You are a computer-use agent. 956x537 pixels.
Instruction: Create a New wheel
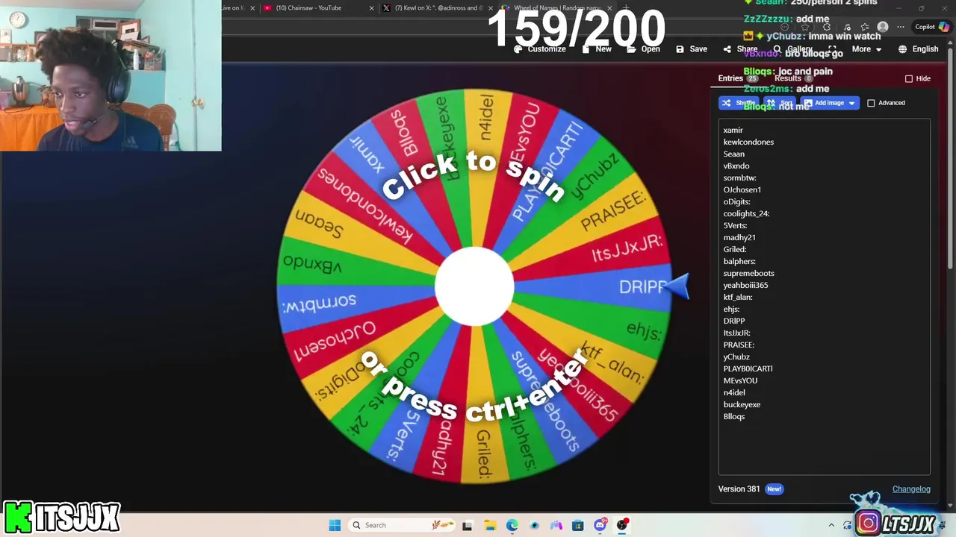point(597,48)
